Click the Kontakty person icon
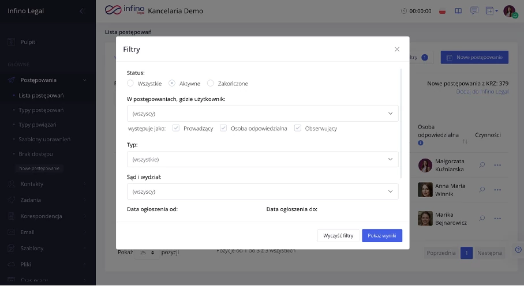524x286 pixels. 12,184
